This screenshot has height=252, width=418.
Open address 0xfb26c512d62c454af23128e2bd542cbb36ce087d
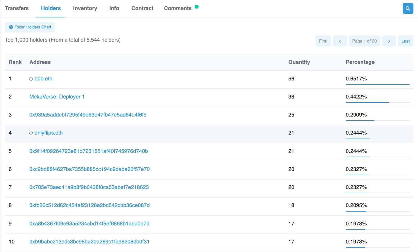click(89, 205)
